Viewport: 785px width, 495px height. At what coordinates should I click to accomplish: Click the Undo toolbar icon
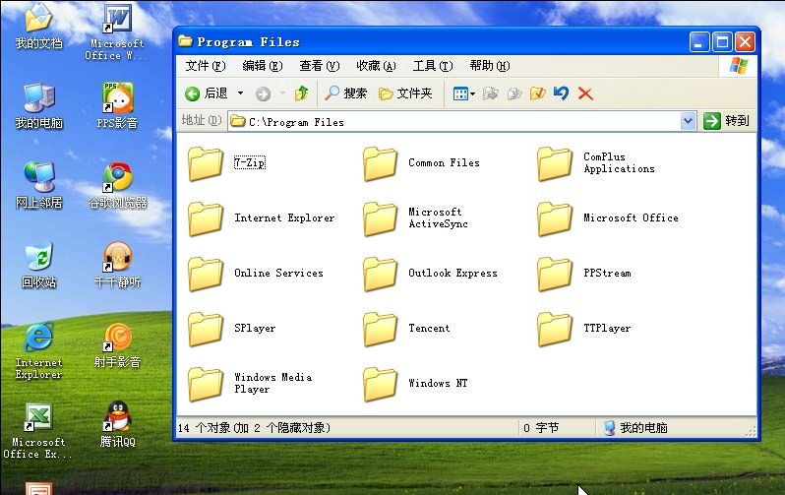(x=562, y=93)
